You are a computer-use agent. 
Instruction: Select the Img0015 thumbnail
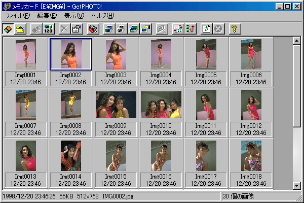tap(116, 156)
